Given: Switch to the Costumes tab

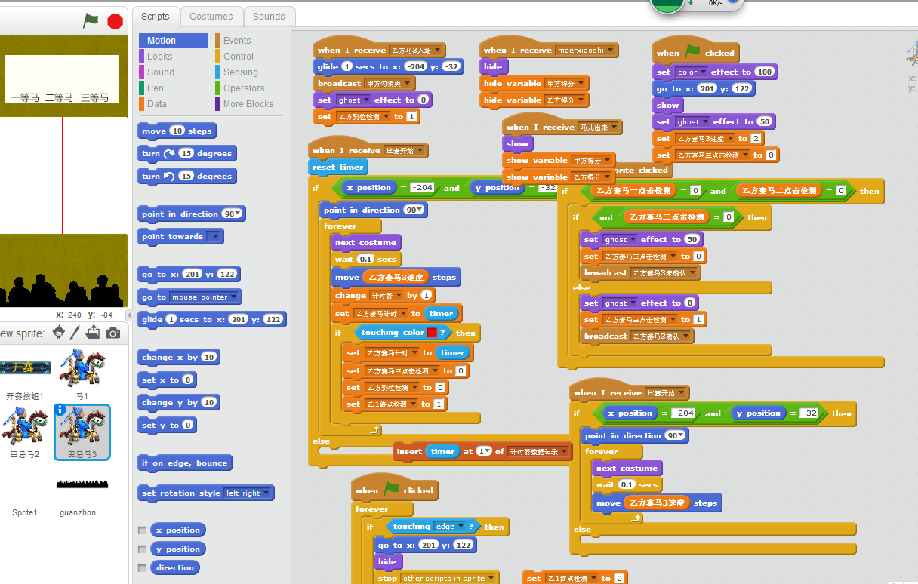Looking at the screenshot, I should coord(211,17).
